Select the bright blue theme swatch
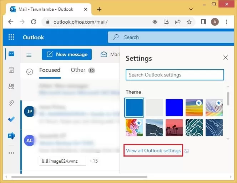237x183 pixels. pyautogui.click(x=174, y=108)
